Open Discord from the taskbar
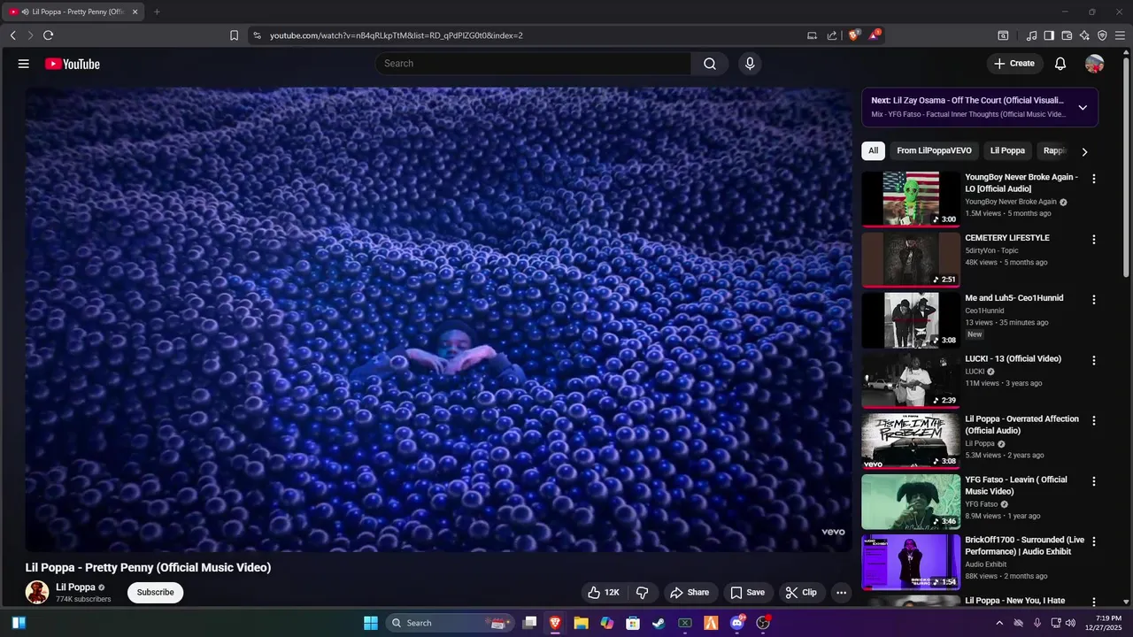The height and width of the screenshot is (637, 1133). tap(736, 623)
